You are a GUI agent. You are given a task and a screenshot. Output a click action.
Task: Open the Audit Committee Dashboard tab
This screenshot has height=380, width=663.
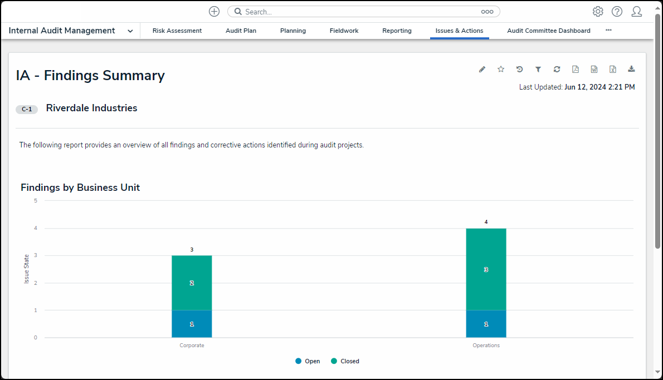548,31
